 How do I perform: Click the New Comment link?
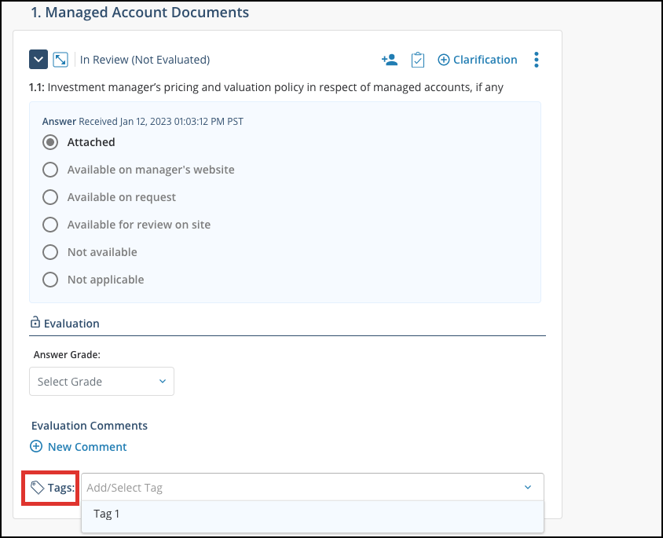87,447
